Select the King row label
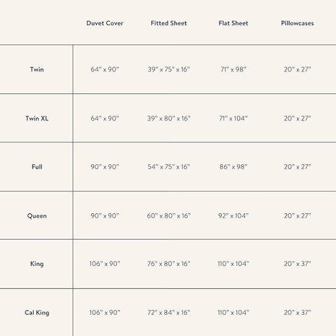 tap(37, 264)
